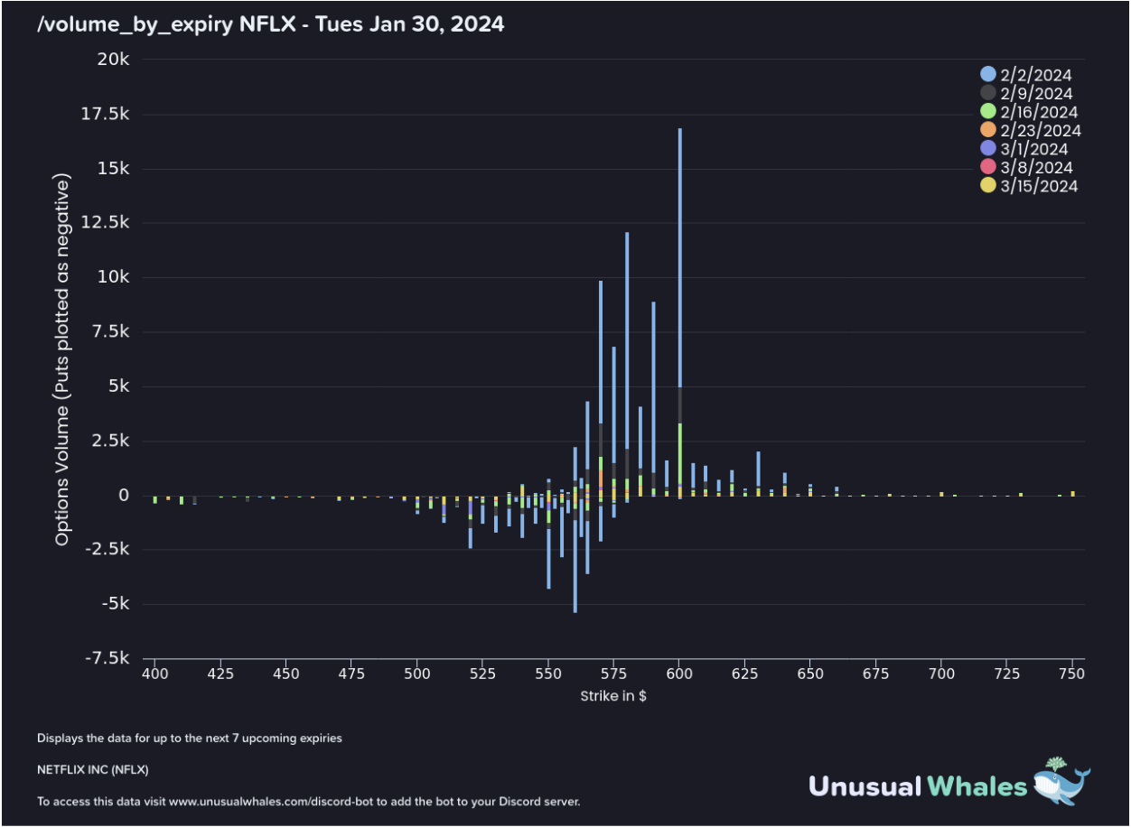This screenshot has height=827, width=1131.
Task: Click the /volume_by_expiry NFLX chart title
Action: [270, 24]
